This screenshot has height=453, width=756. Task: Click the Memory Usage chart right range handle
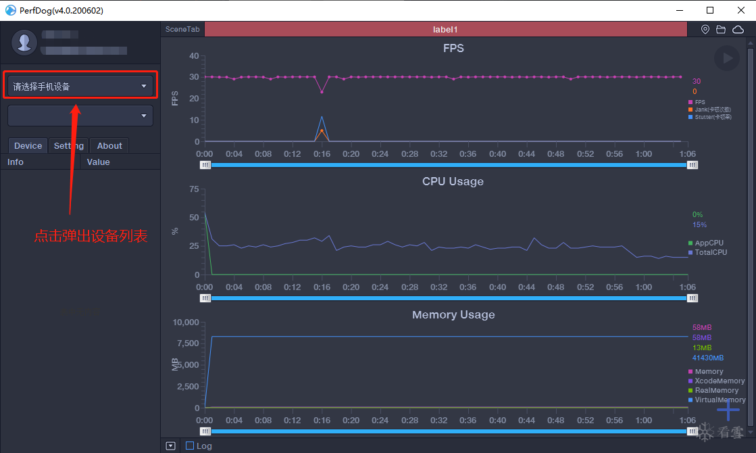coord(692,431)
